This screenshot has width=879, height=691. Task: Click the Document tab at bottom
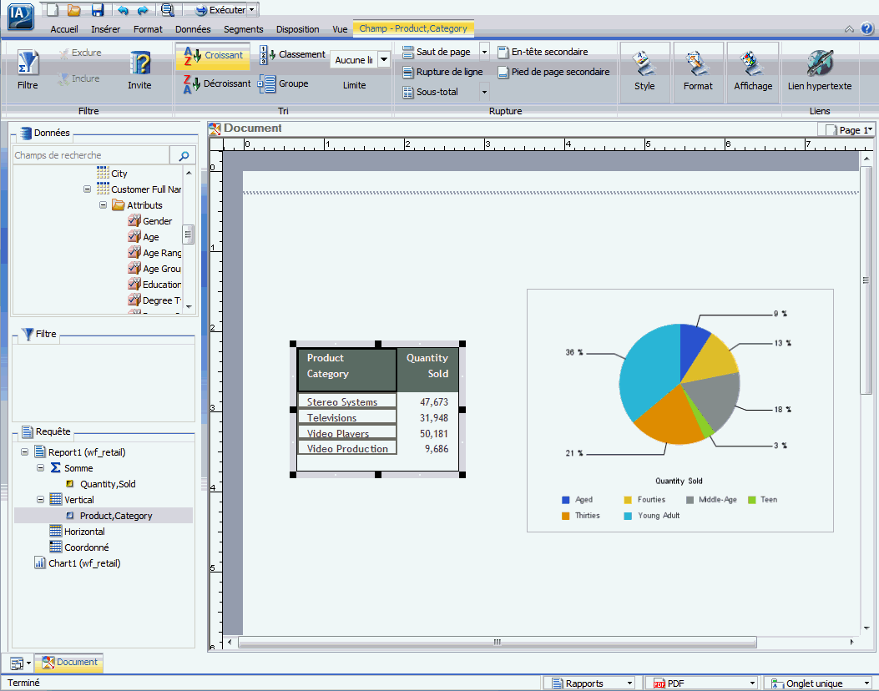point(69,663)
